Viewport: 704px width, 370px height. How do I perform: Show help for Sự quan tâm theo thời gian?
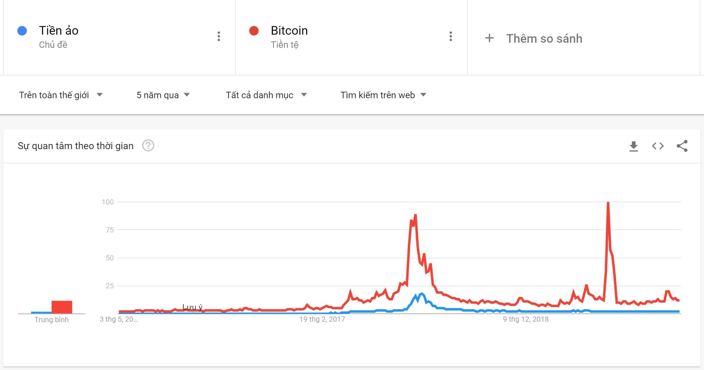point(148,146)
